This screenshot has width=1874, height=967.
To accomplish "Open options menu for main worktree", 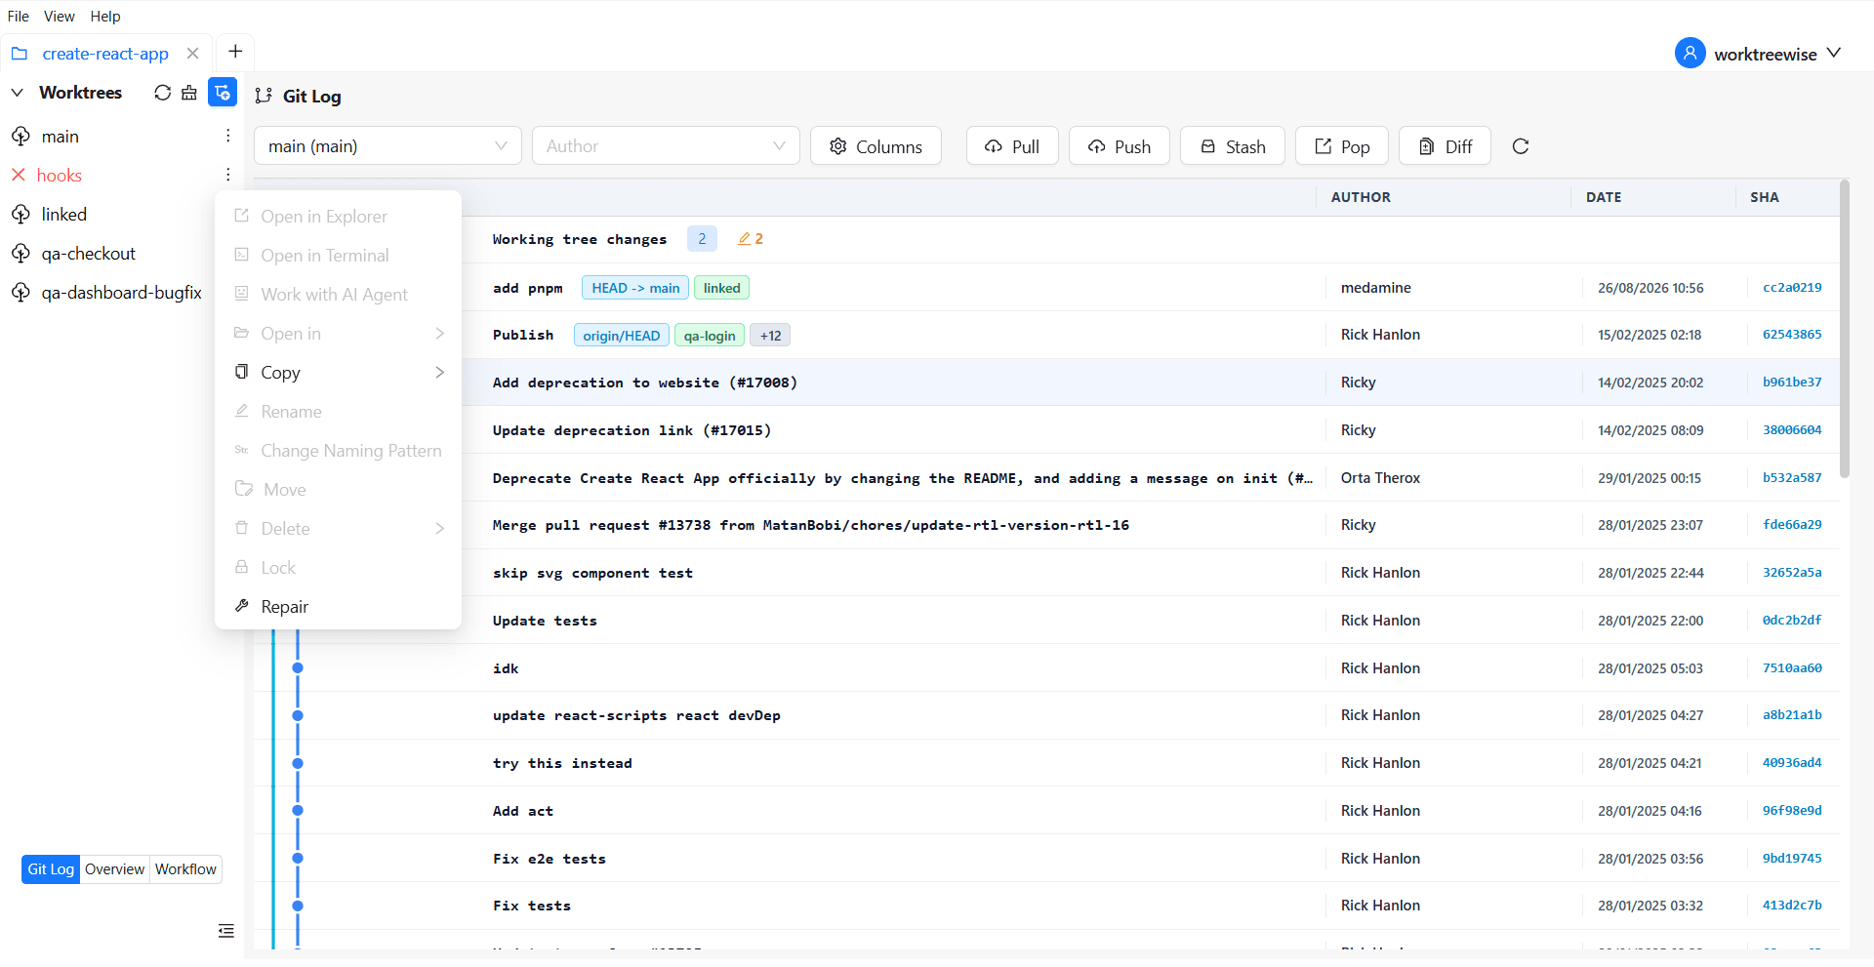I will point(227,136).
